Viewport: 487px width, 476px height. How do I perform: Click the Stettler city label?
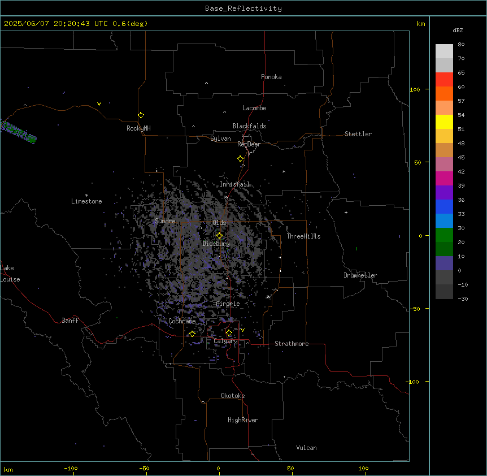pos(358,134)
